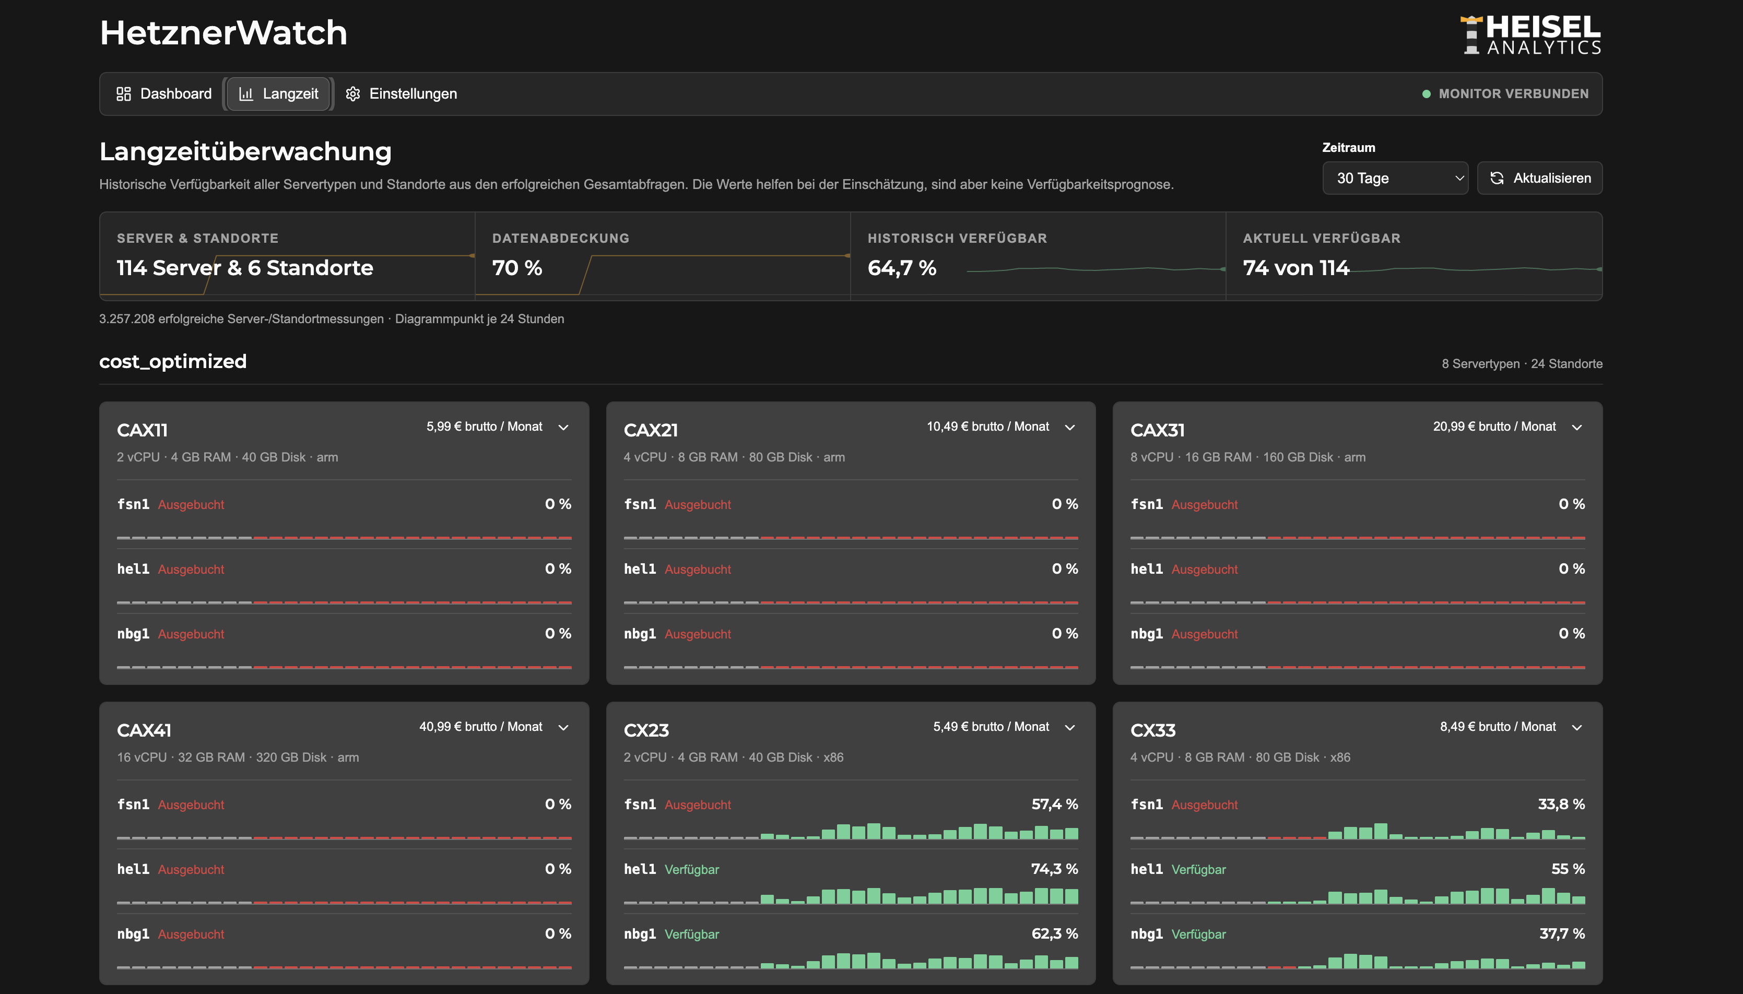Click the CAX41 card title

pyautogui.click(x=144, y=730)
